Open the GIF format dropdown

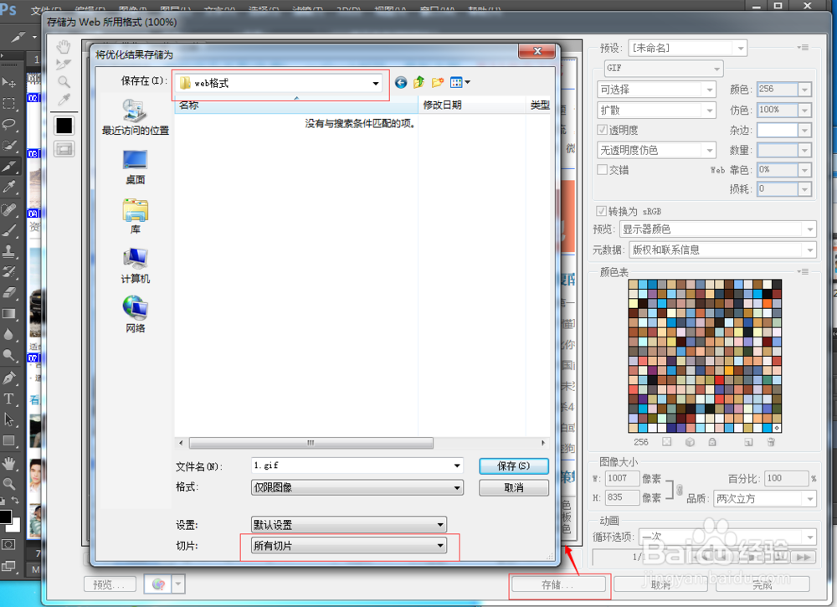664,69
